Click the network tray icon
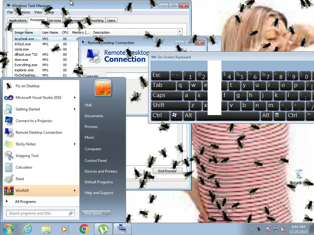 click(276, 229)
